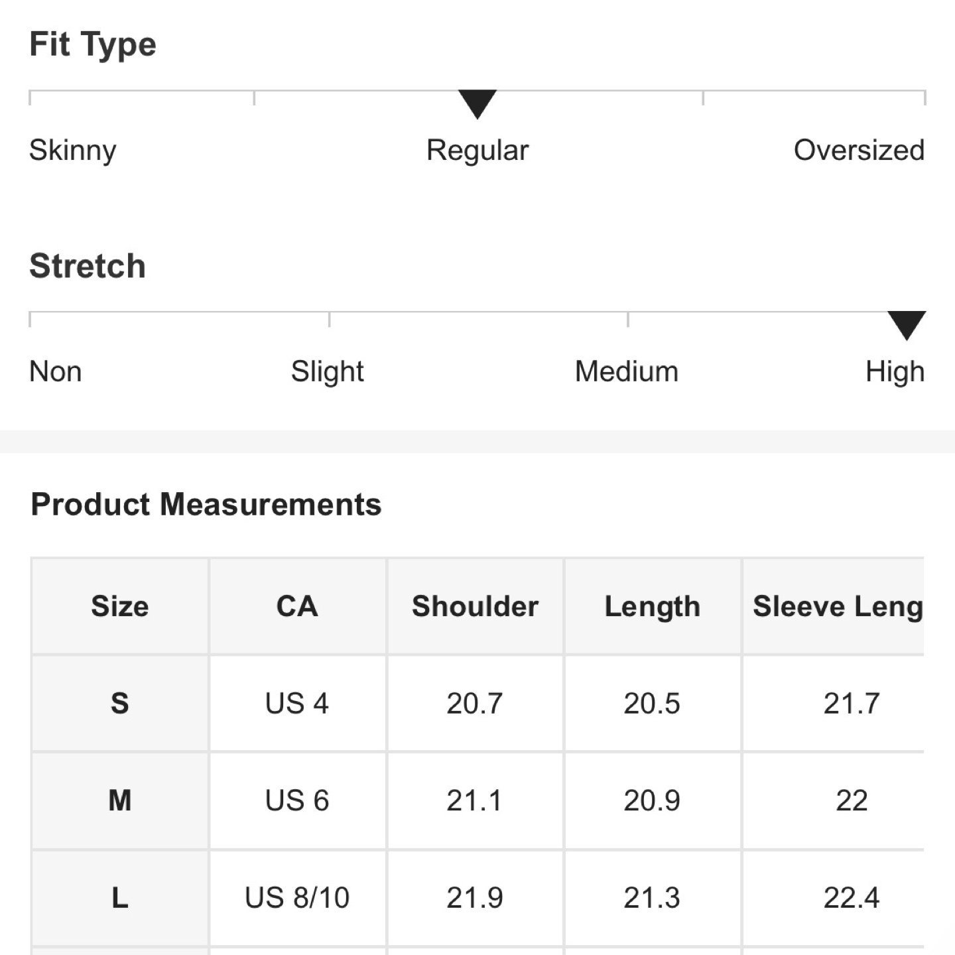Viewport: 955px width, 955px height.
Task: Select the Skinny fit label
Action: tap(73, 151)
